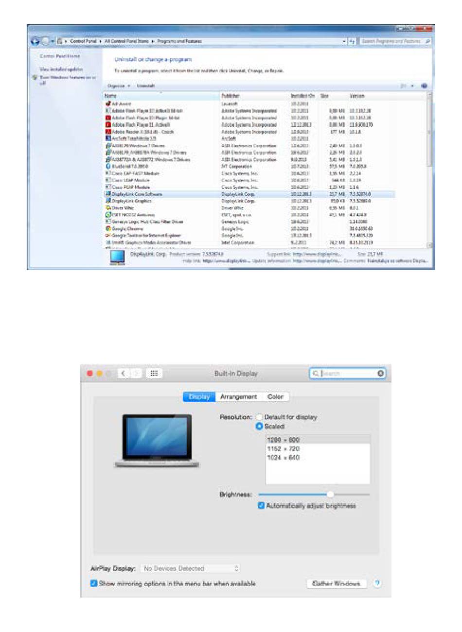Click the Google Toolbar for Internet Explorer icon
This screenshot has height=632, width=462.
click(108, 236)
